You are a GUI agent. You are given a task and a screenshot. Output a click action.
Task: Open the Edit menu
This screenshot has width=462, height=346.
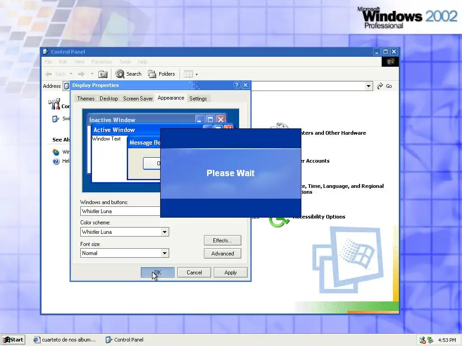(x=63, y=62)
